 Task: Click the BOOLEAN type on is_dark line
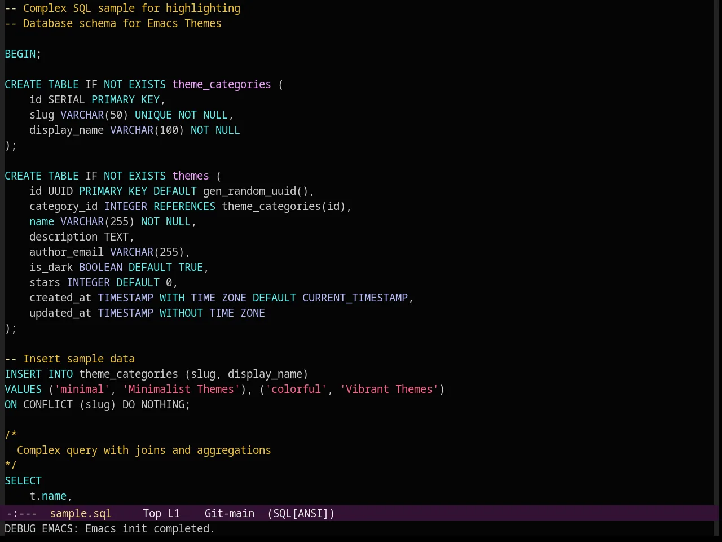(101, 267)
